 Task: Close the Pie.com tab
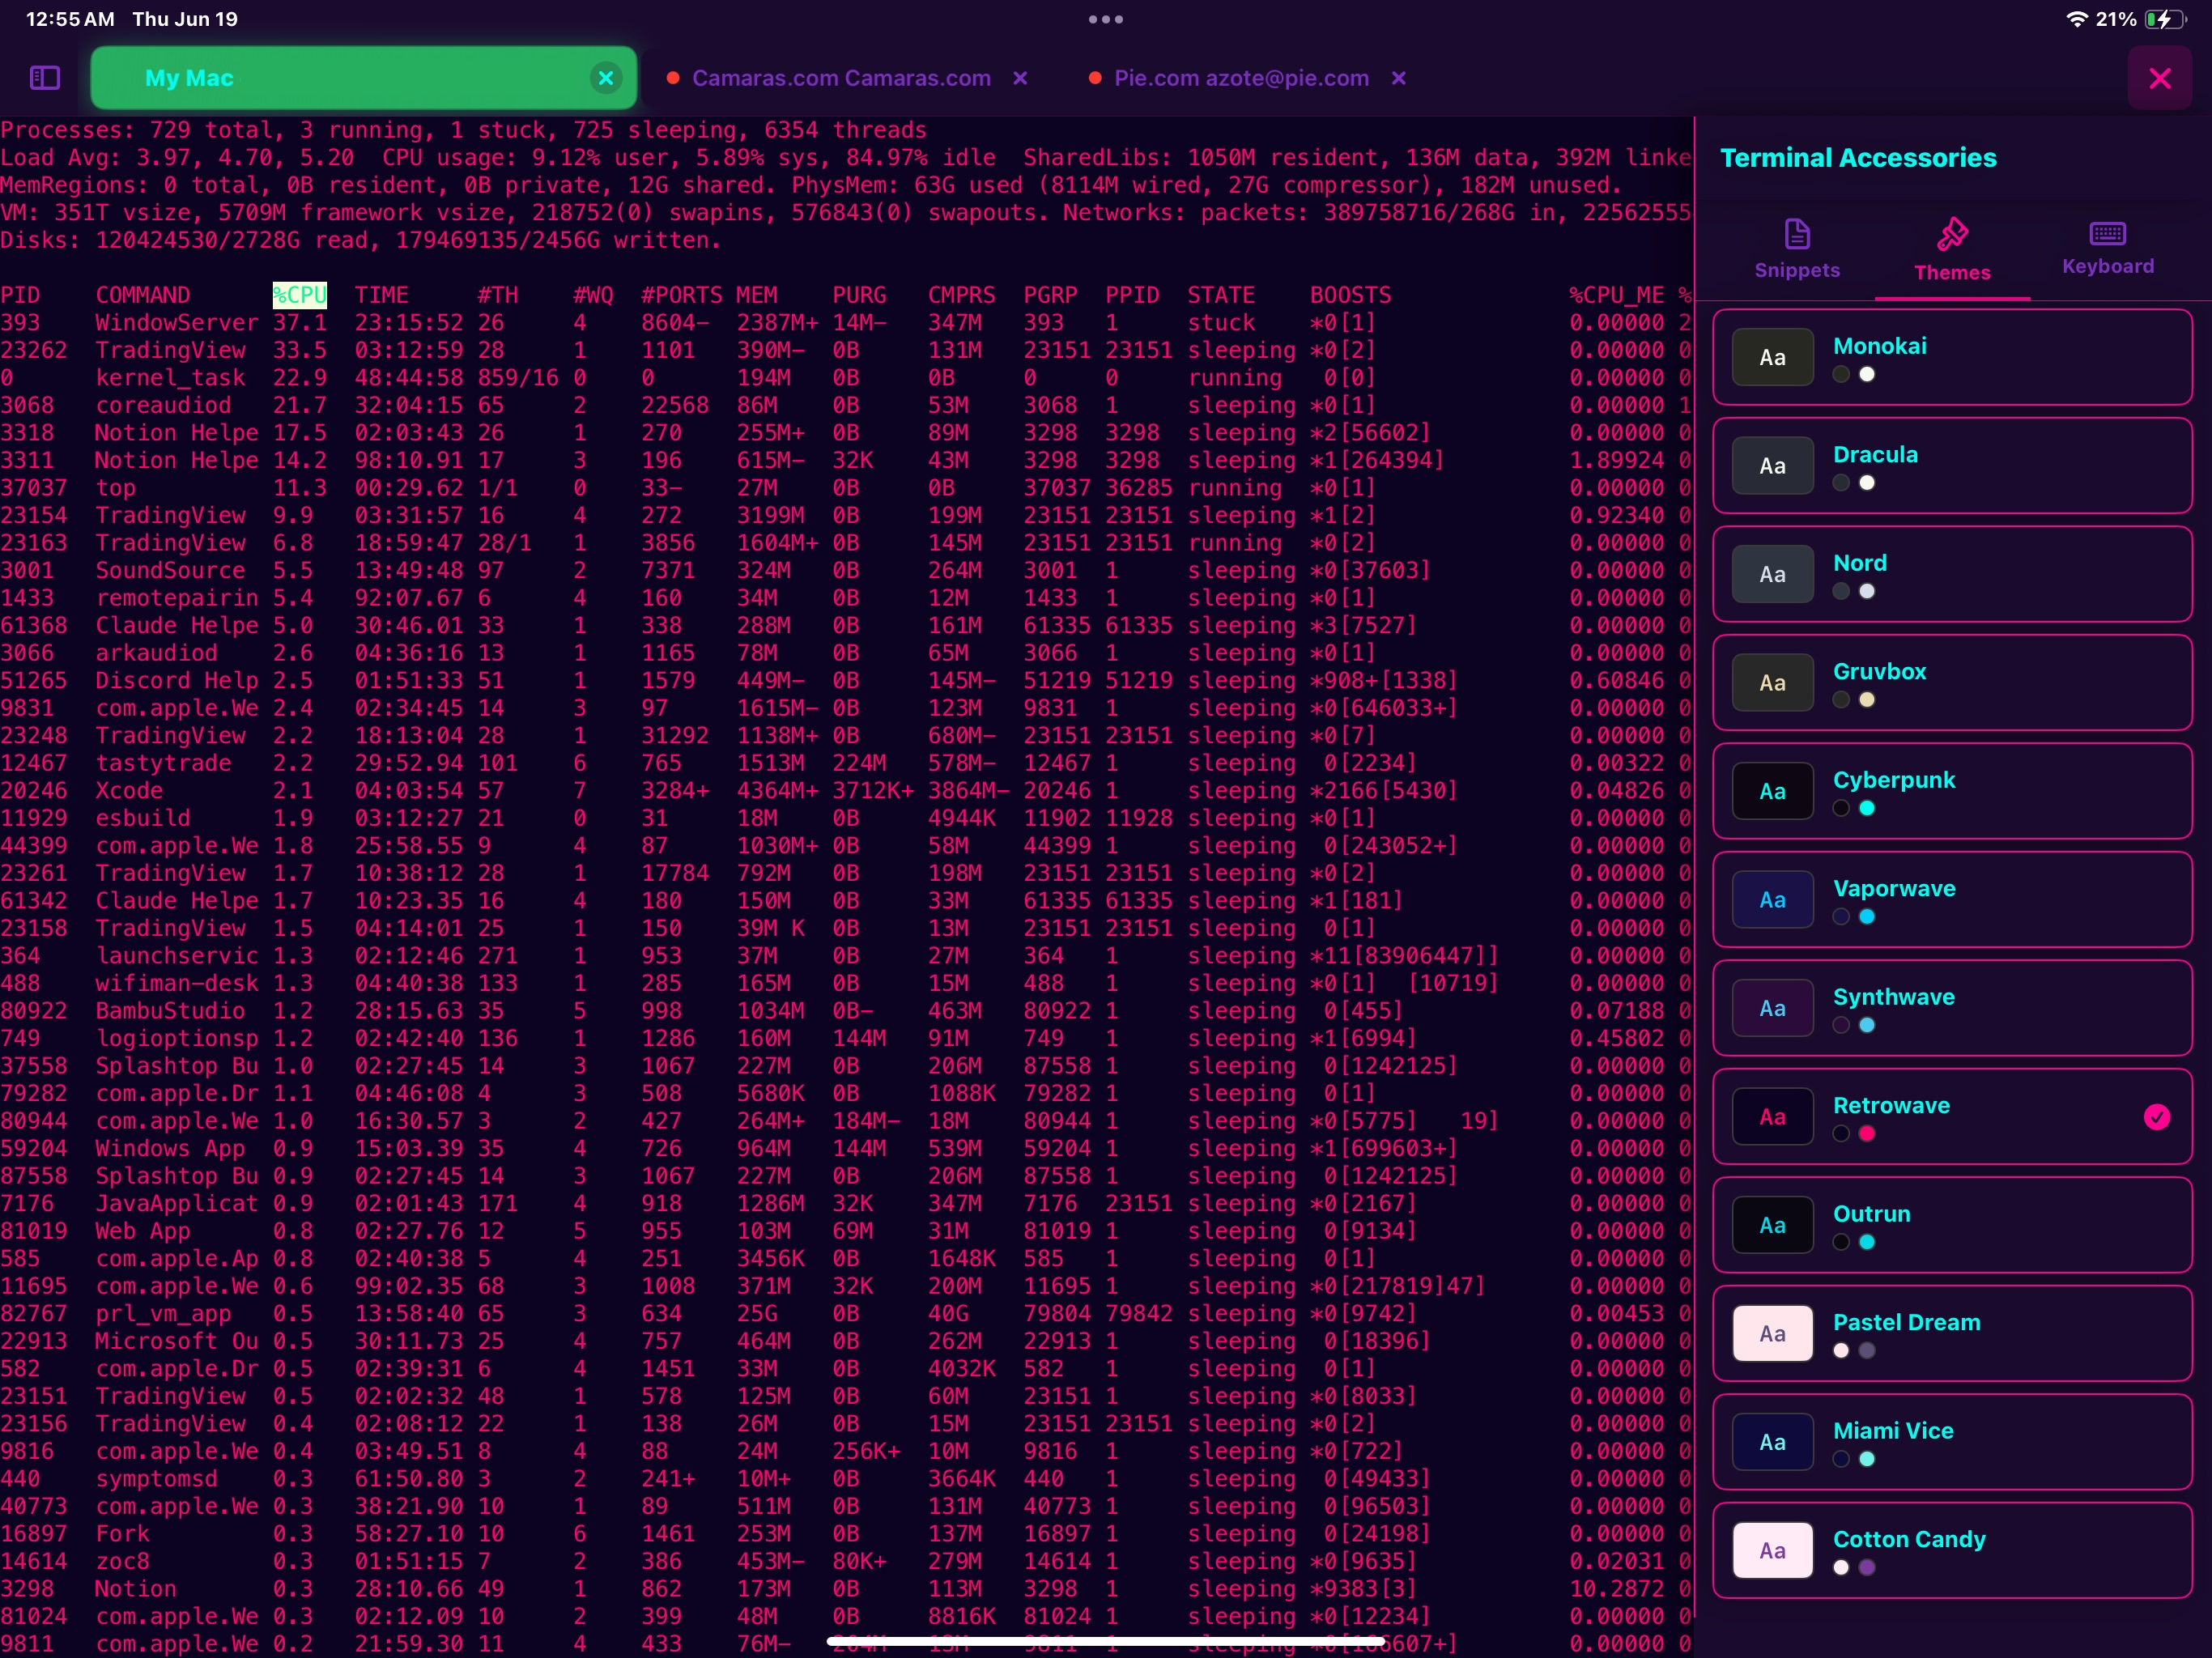pos(1399,78)
